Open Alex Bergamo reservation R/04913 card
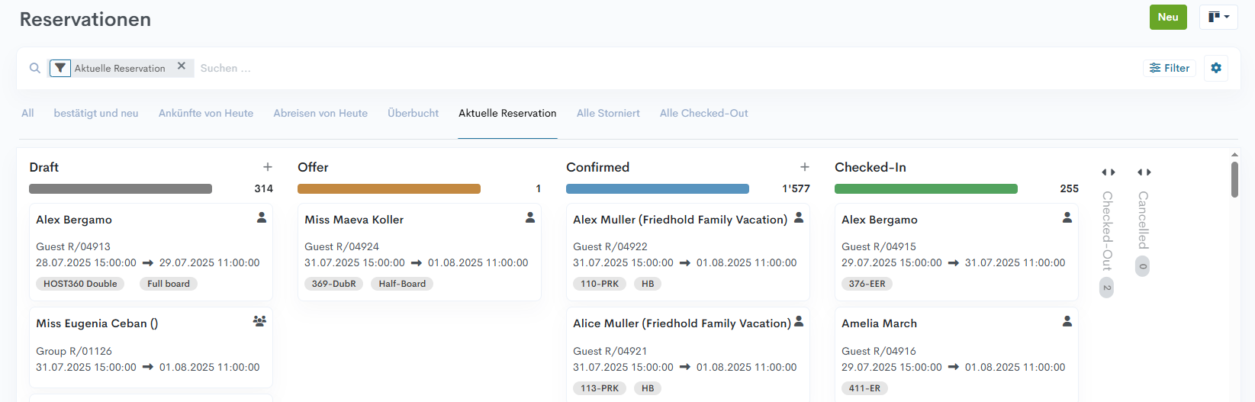Screen dimensions: 1255x402 (150, 252)
